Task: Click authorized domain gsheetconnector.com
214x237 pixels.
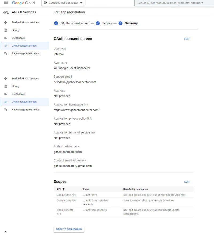Action: pyautogui.click(x=68, y=152)
